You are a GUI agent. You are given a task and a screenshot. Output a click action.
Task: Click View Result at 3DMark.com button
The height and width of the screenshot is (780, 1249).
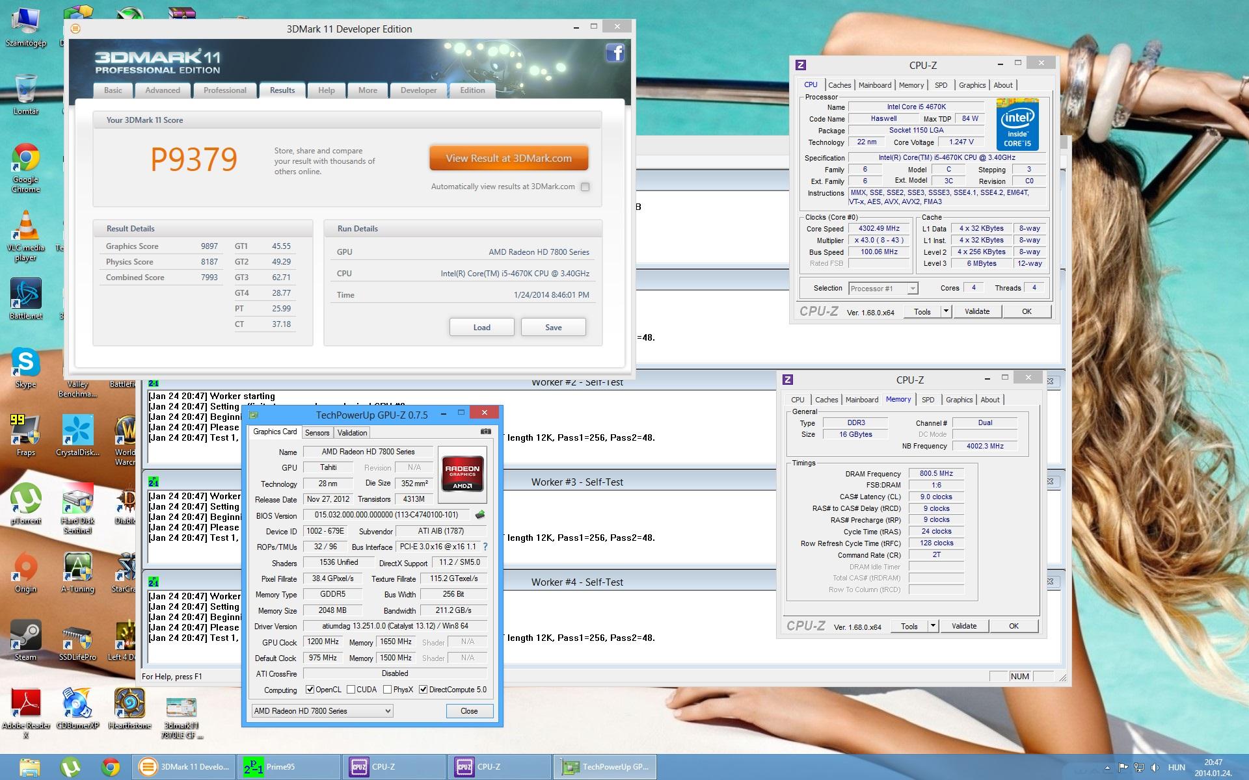point(509,158)
